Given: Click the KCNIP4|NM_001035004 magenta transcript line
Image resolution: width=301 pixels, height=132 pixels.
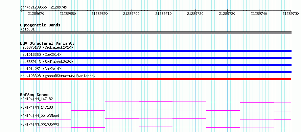Looking at the screenshot, I should 156,119.
